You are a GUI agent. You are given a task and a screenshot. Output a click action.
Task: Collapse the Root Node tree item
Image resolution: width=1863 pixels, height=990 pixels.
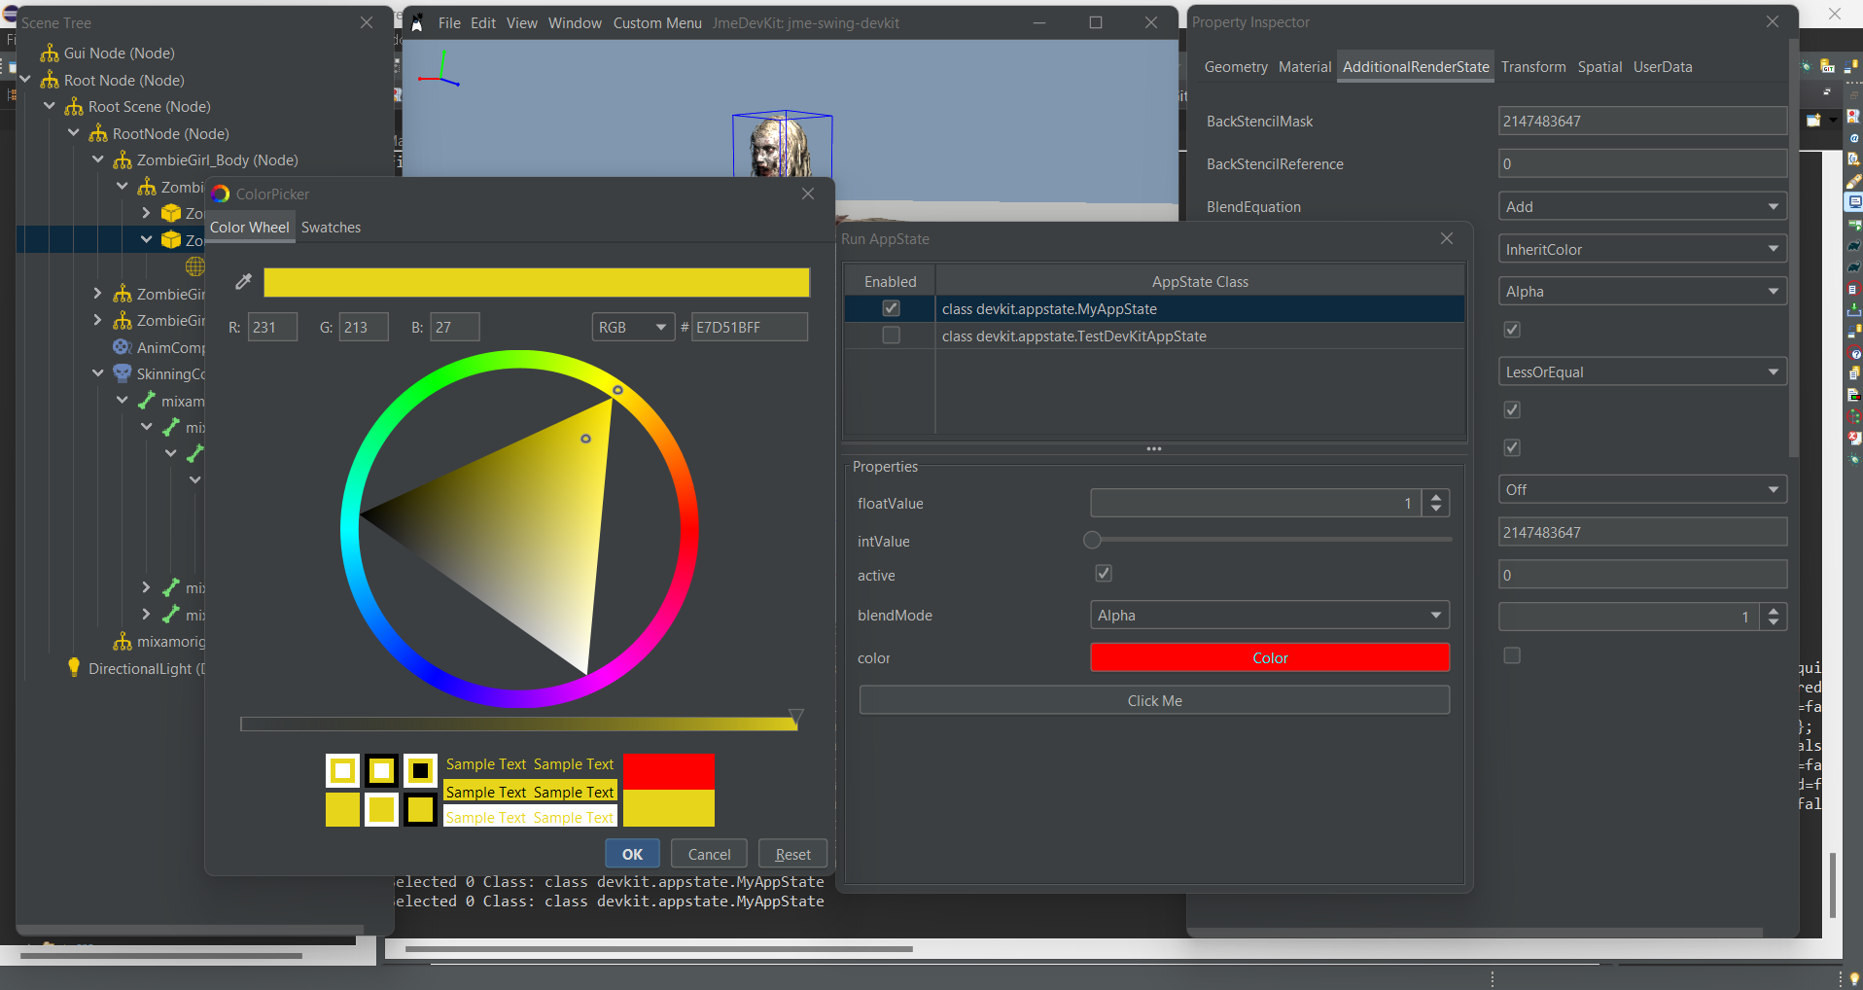coord(25,80)
